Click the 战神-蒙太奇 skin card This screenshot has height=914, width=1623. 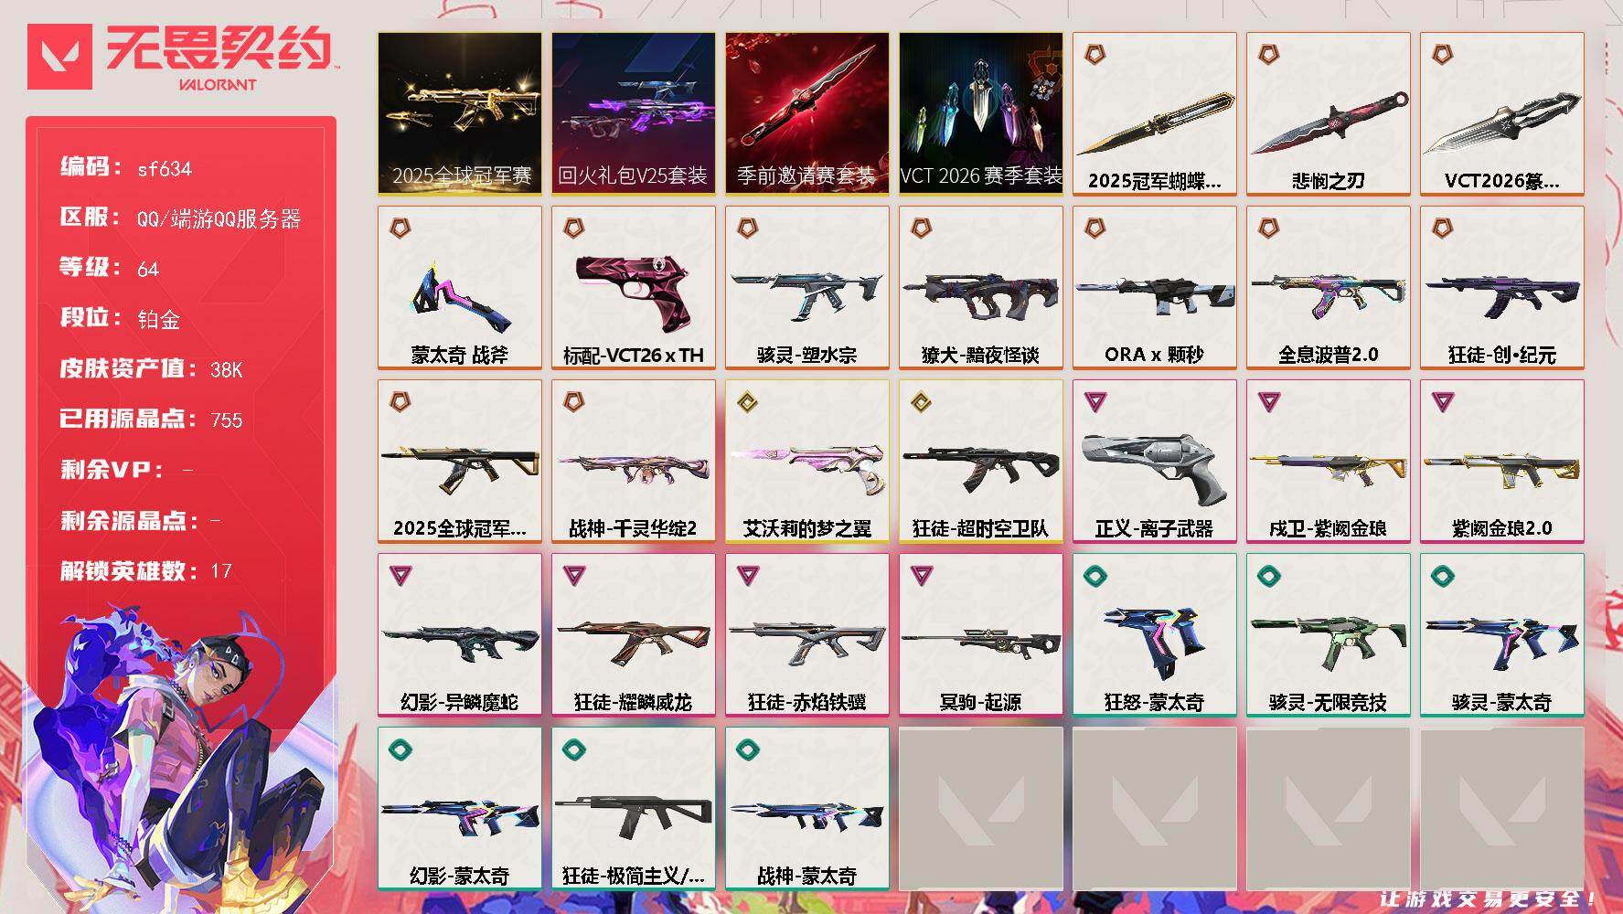pos(807,809)
